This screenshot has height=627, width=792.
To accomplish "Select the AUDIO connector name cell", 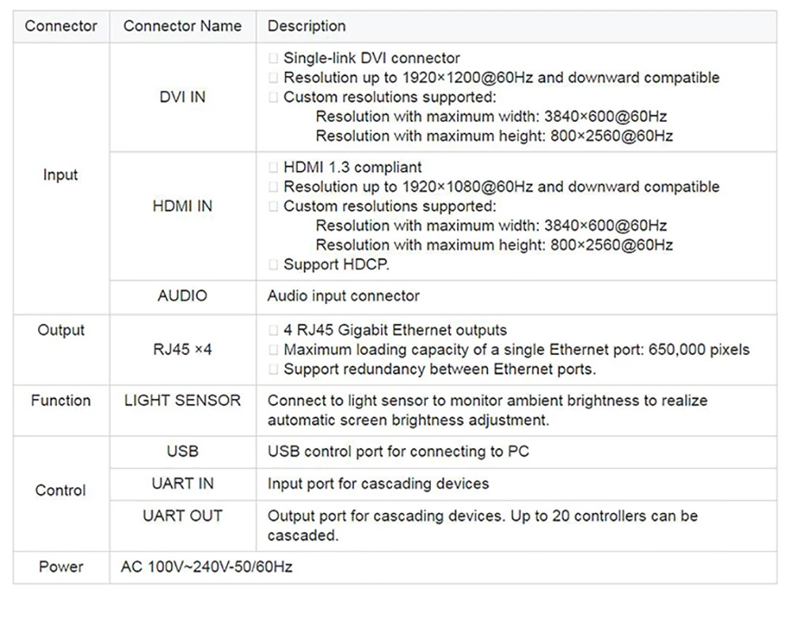I will point(182,296).
